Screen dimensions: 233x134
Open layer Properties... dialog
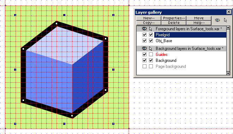click(x=174, y=18)
